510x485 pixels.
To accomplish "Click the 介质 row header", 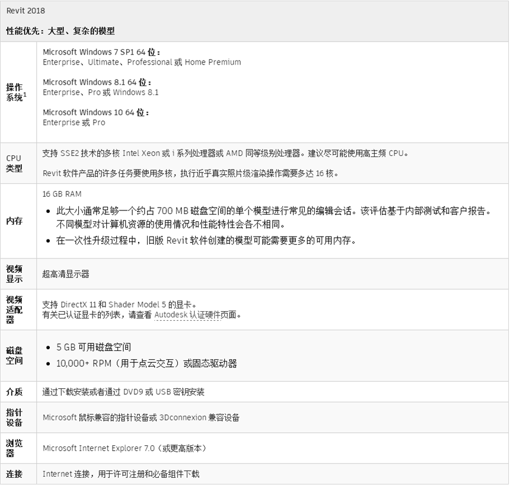I will click(14, 392).
